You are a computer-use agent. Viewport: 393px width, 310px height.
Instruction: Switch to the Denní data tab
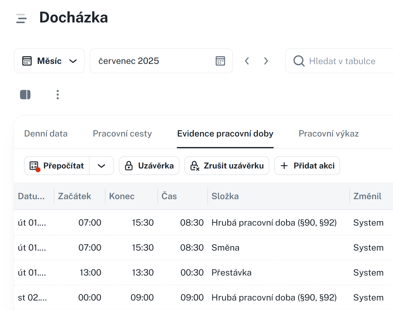tap(46, 134)
